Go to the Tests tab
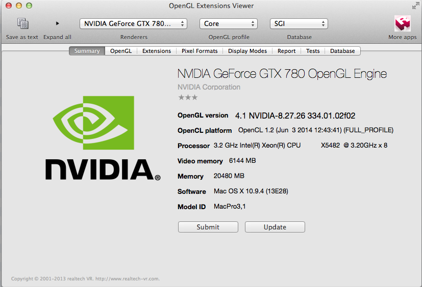 (313, 51)
